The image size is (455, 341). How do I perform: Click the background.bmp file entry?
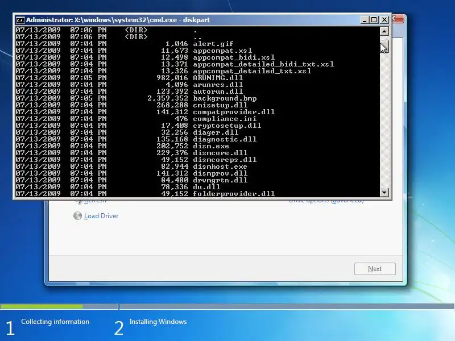click(x=225, y=98)
